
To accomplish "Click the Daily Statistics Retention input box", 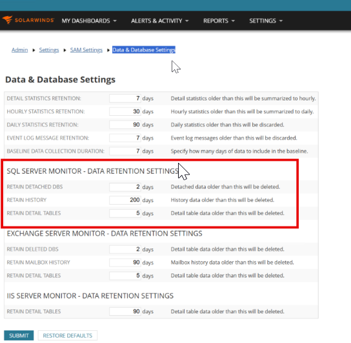I will pos(125,125).
